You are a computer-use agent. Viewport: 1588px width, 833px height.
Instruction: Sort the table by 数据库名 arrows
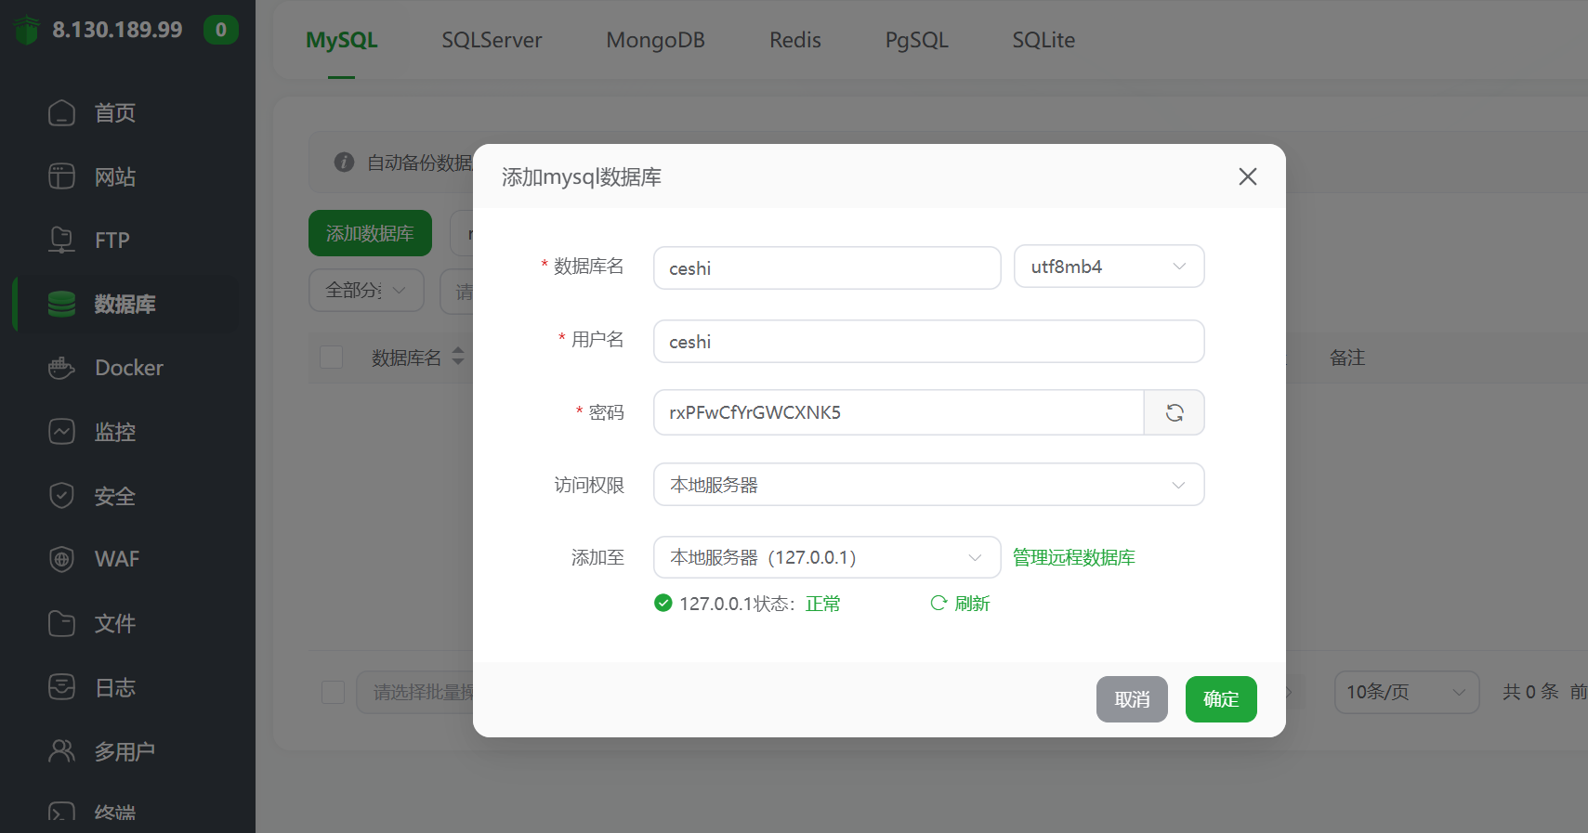(457, 356)
